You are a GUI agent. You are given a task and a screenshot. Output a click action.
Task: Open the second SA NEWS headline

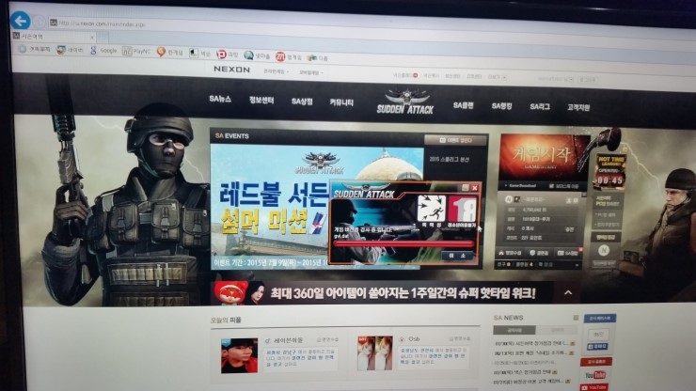532,353
